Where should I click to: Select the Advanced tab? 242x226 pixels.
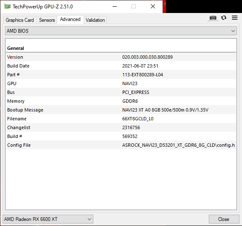pyautogui.click(x=70, y=19)
